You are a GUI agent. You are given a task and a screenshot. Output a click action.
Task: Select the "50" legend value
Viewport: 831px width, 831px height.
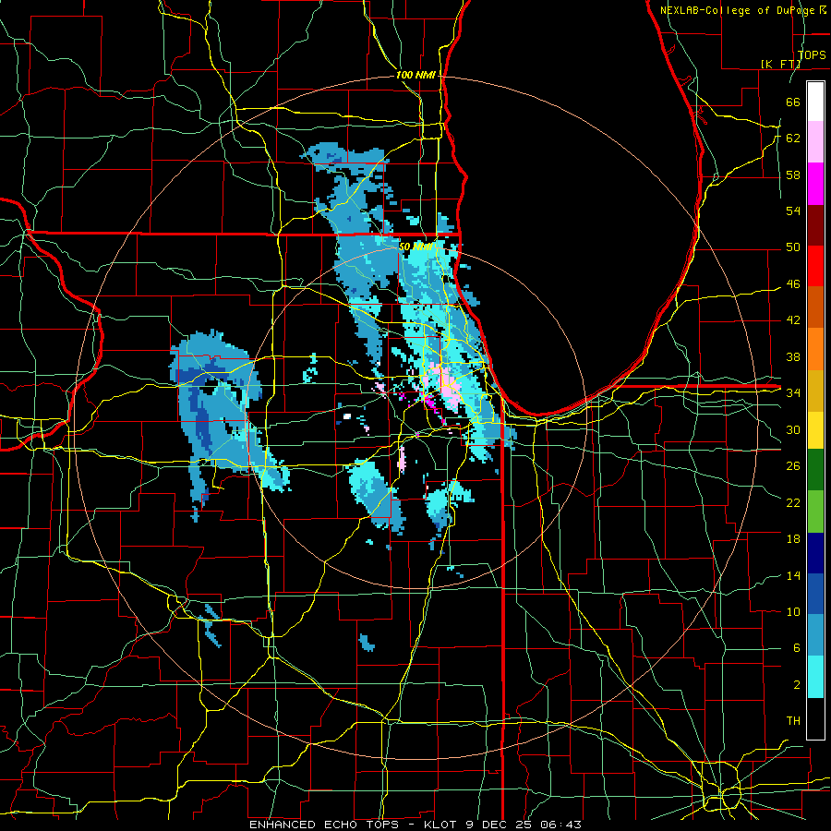pos(793,247)
